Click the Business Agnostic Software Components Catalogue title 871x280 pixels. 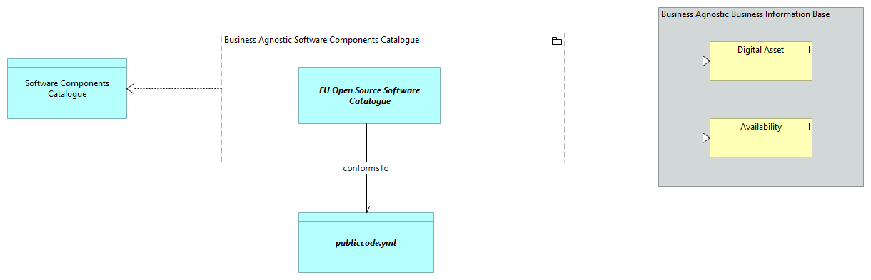point(321,40)
